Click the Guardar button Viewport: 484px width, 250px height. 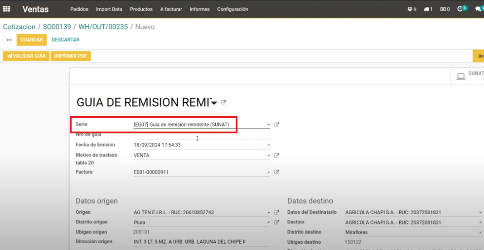coord(31,40)
